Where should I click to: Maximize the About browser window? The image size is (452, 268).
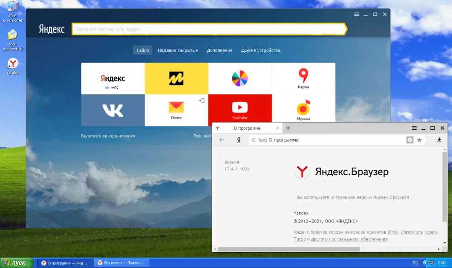click(x=433, y=128)
